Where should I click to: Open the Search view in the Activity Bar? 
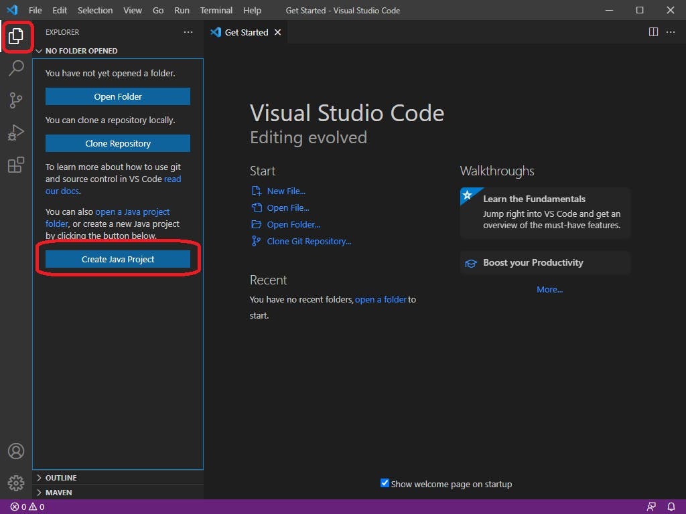pos(17,68)
